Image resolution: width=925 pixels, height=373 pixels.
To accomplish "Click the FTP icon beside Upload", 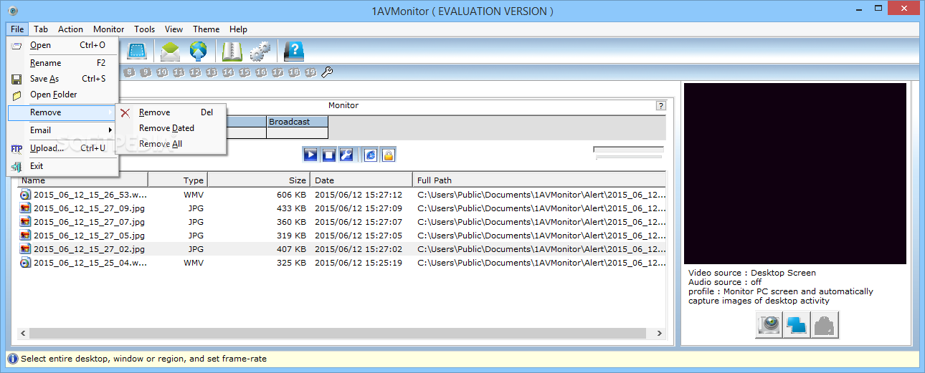I will [x=16, y=149].
